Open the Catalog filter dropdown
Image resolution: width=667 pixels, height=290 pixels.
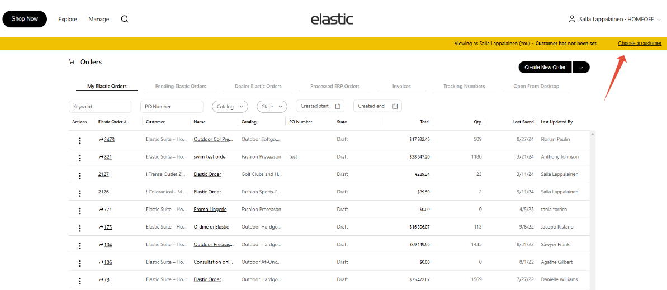pos(230,107)
